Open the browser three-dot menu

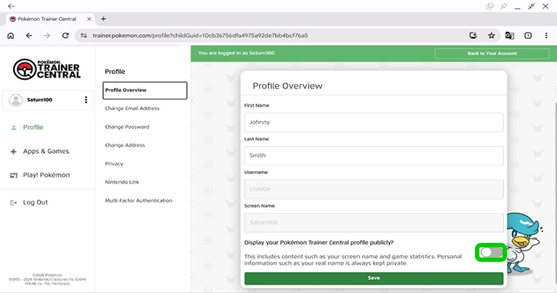tap(546, 36)
